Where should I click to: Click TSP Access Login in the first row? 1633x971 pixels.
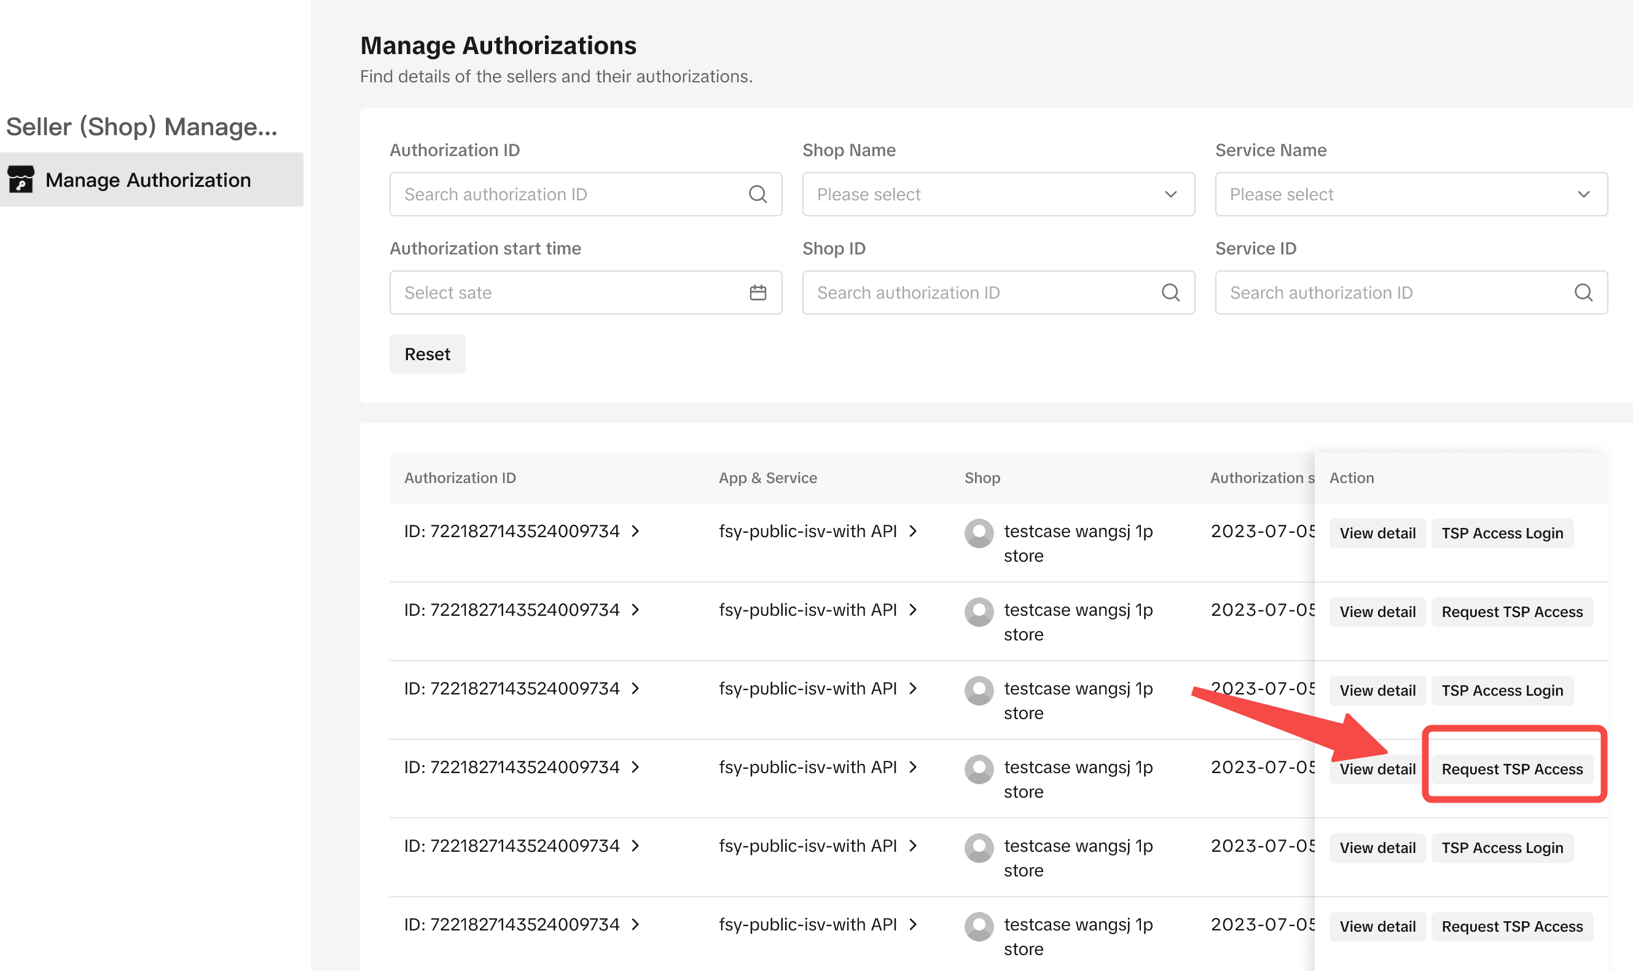pos(1502,533)
